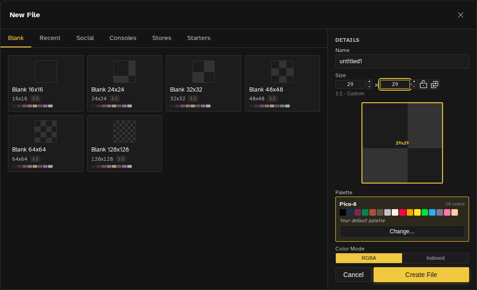Click the brown Pico-8 swatch
The image size is (477, 290).
coord(372,212)
